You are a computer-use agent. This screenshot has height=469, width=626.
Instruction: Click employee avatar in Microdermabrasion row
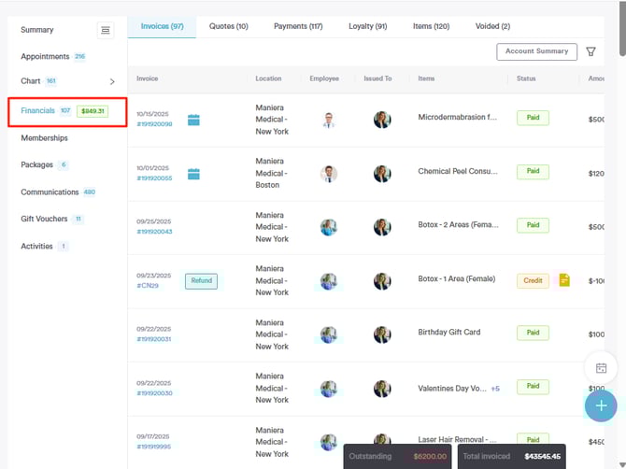coord(328,120)
